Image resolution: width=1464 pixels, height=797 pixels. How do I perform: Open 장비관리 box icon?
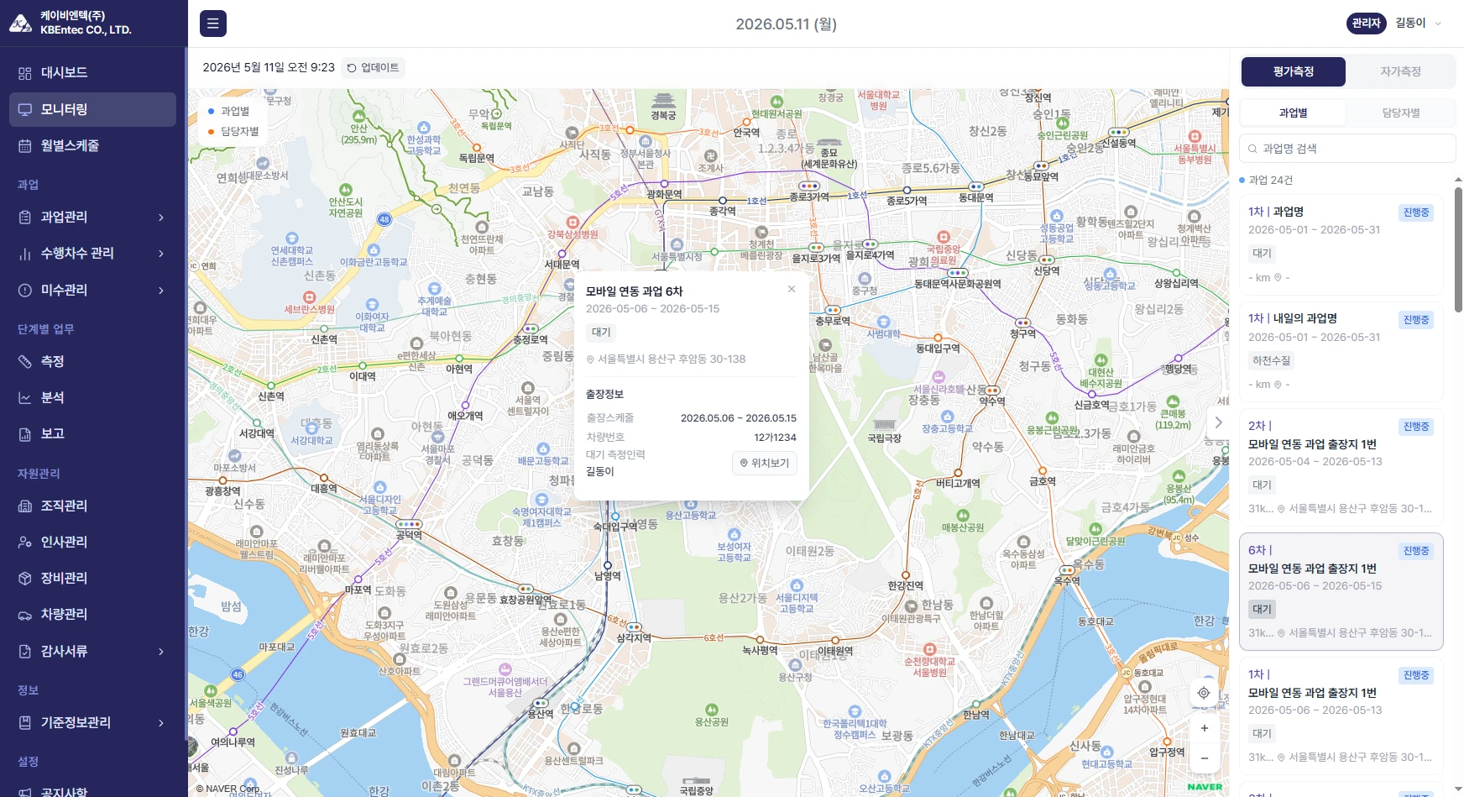click(x=25, y=579)
